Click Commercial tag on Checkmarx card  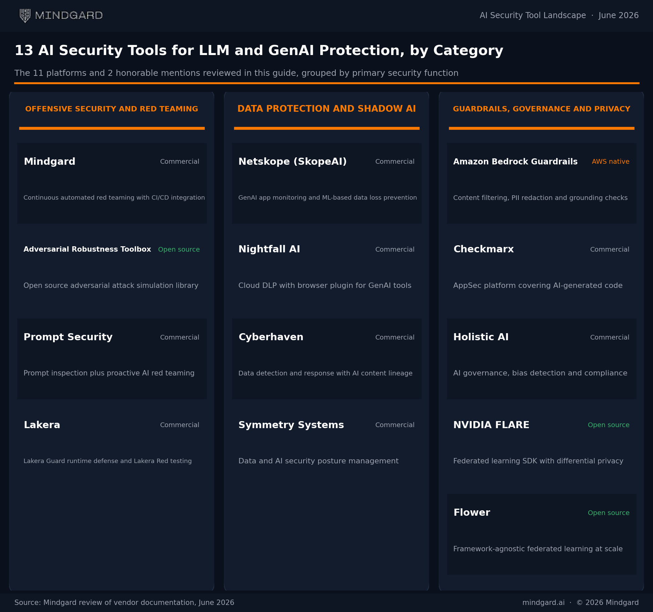(610, 249)
